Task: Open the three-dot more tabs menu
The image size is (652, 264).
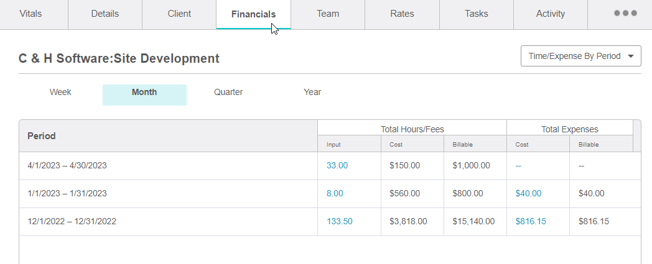Action: click(x=625, y=14)
